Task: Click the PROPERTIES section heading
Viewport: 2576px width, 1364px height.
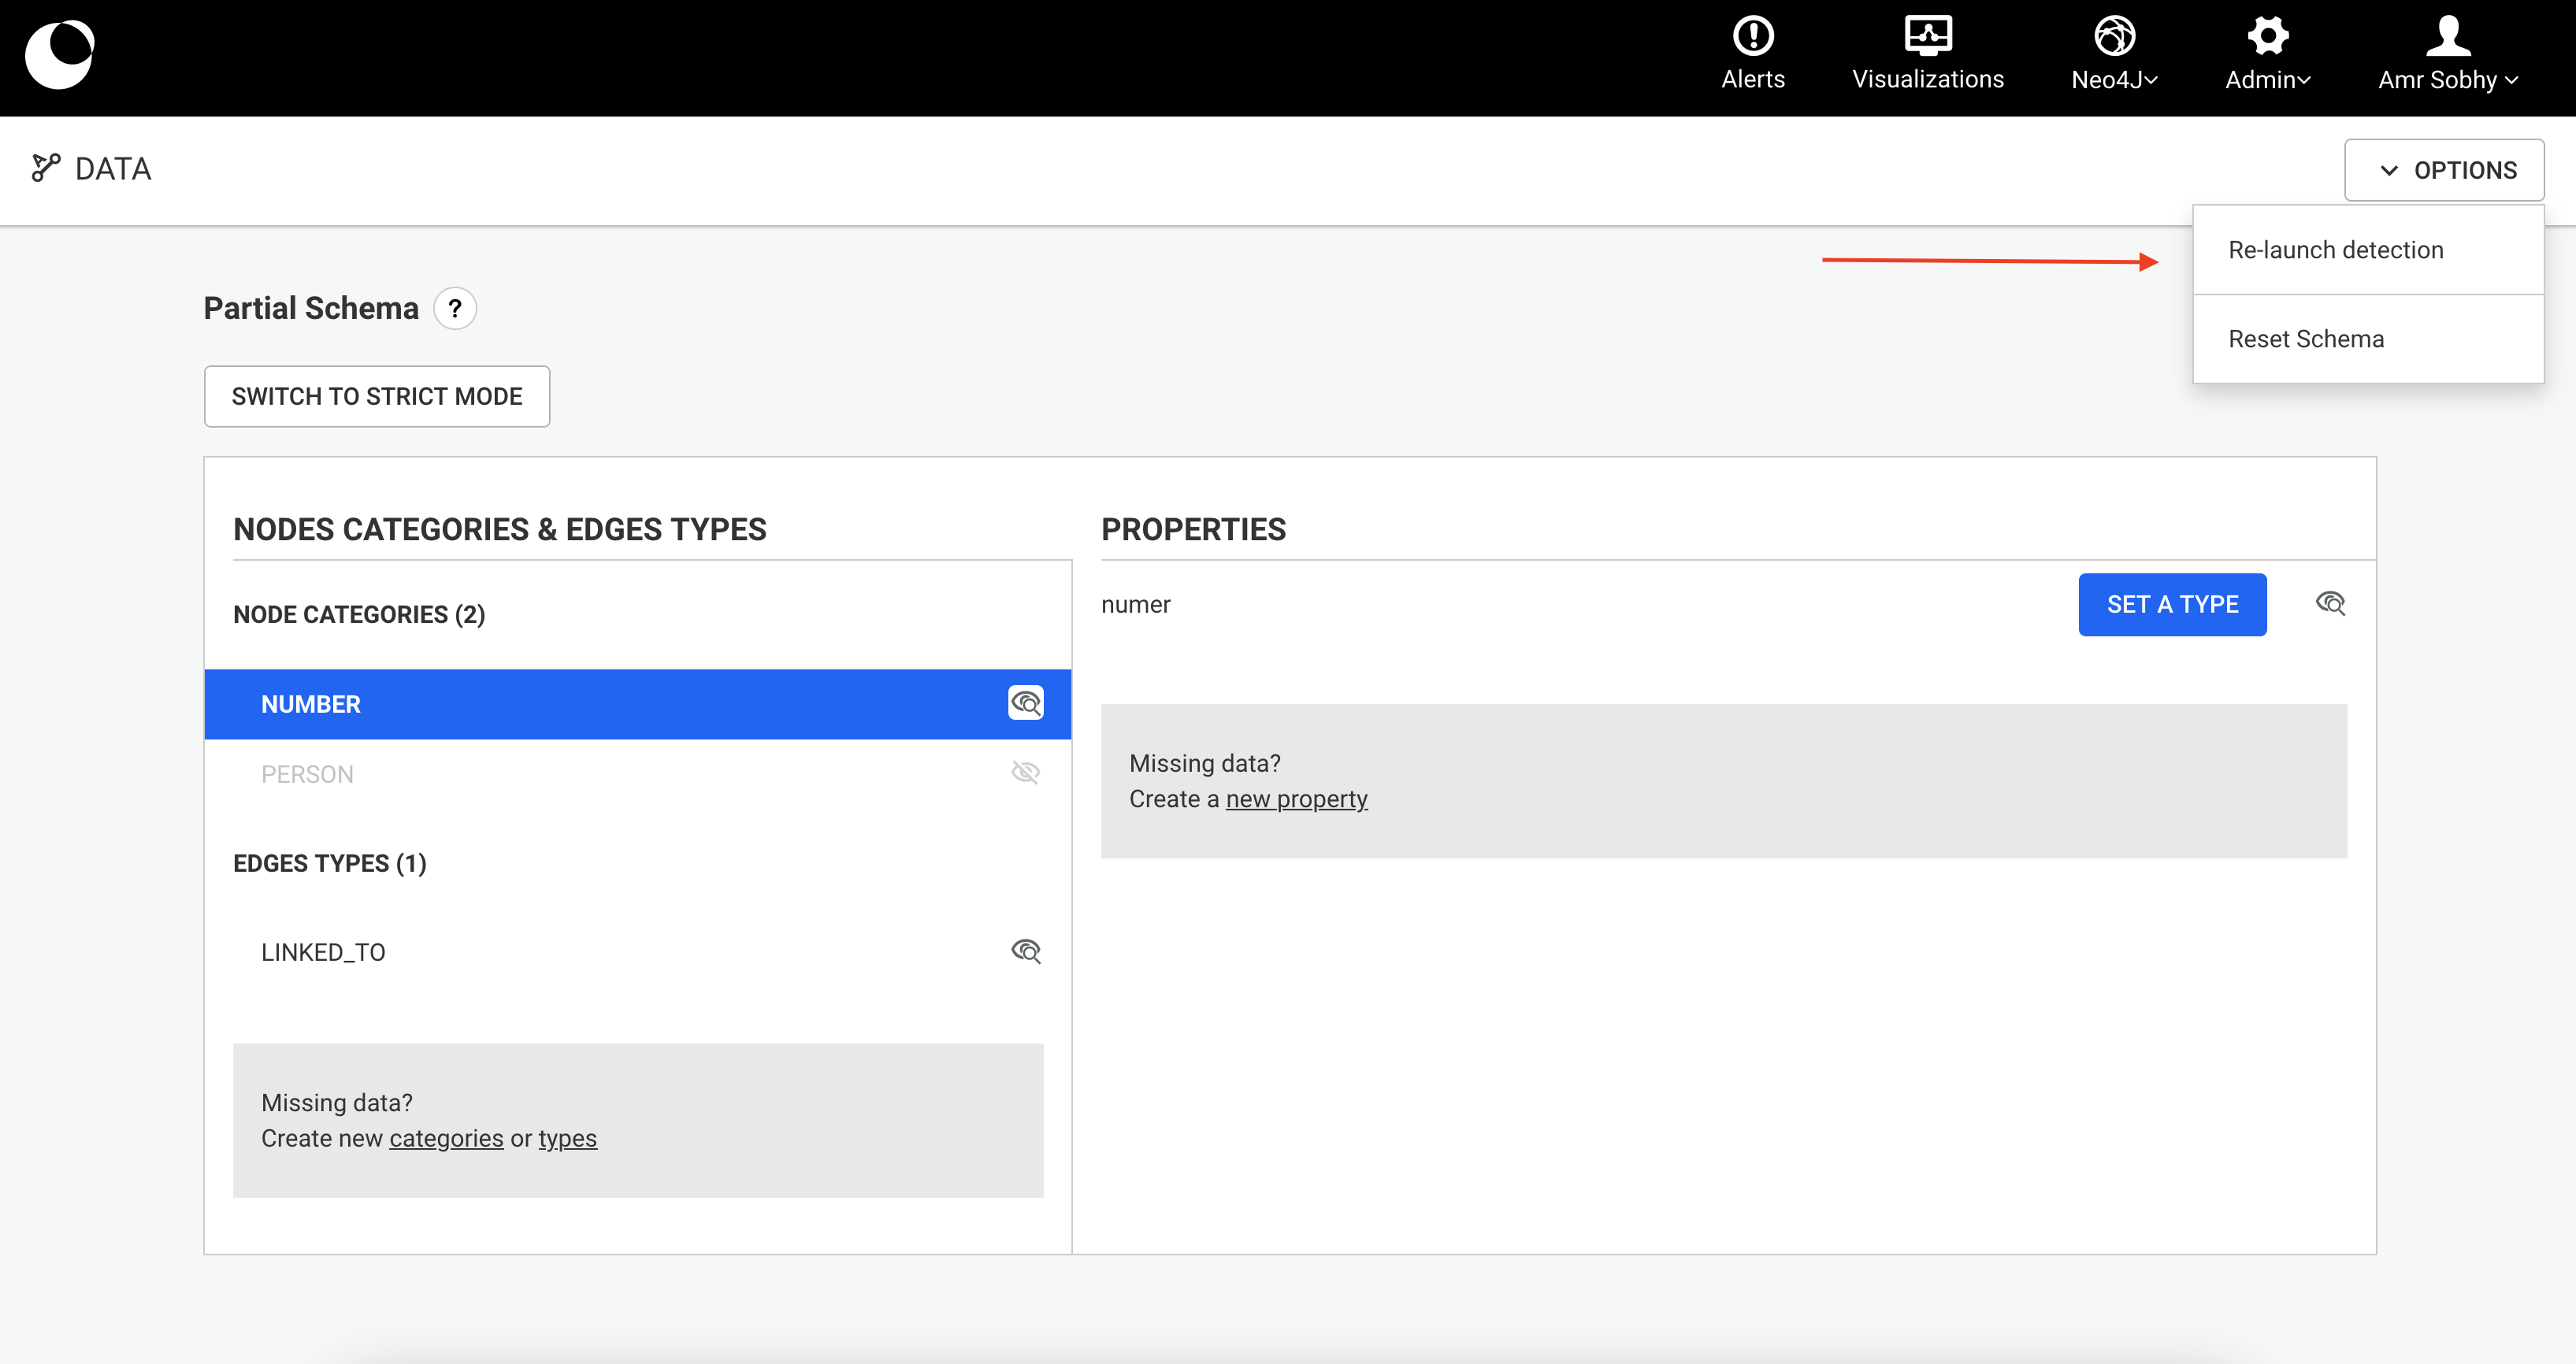Action: [x=1193, y=529]
